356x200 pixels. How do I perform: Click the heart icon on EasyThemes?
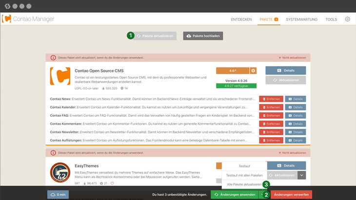click(x=112, y=183)
